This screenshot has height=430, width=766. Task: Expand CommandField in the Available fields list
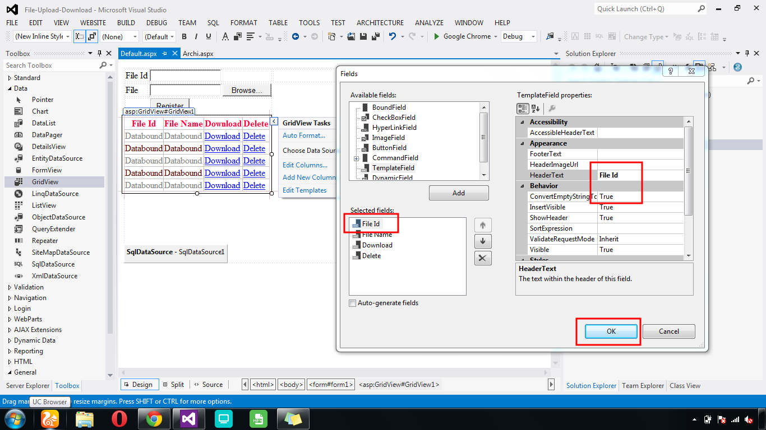[357, 158]
